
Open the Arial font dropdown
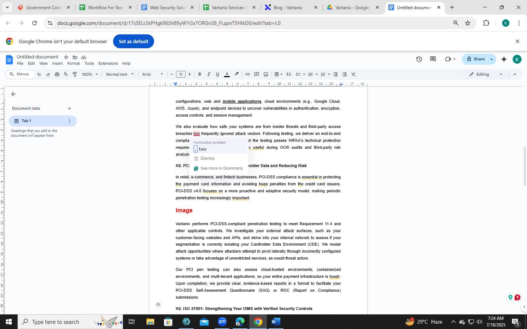pos(153,74)
